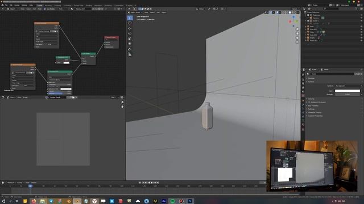
Task: Open Telegram from the Windows taskbar
Action: tap(51, 201)
